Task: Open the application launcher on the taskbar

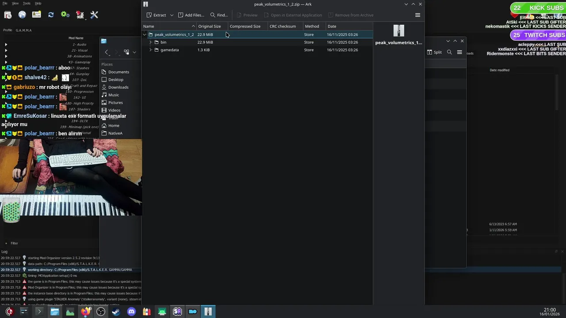Action: coord(9,311)
